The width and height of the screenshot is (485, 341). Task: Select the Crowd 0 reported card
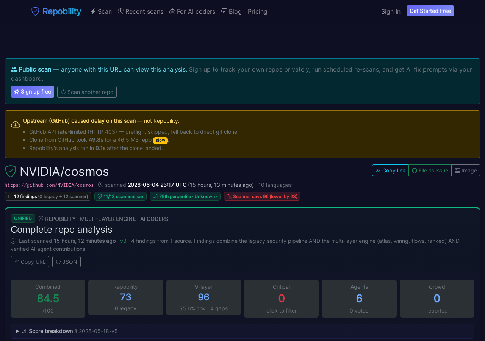point(437,299)
